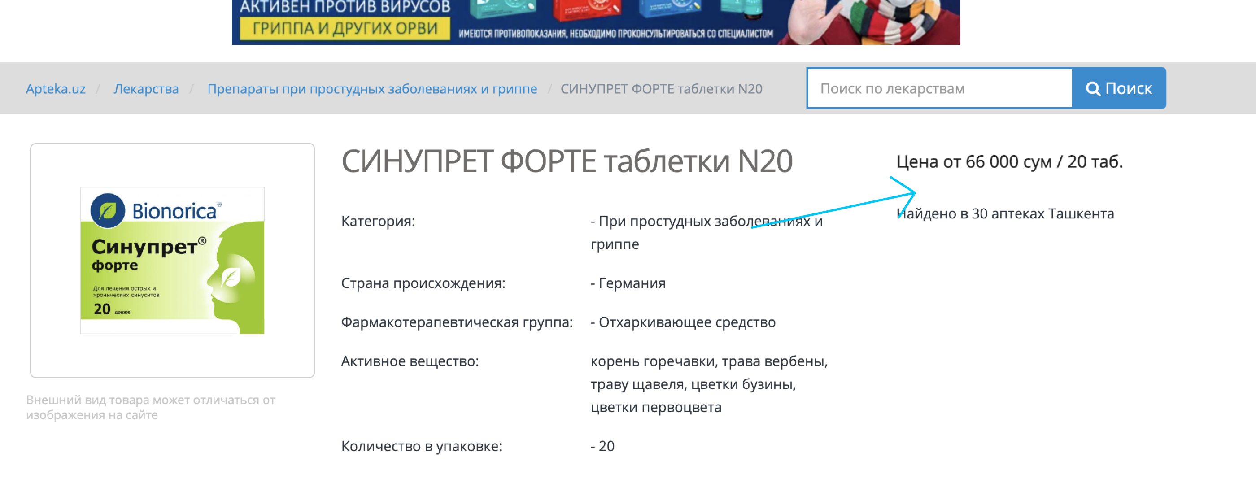The width and height of the screenshot is (1256, 479).
Task: Click the Поиск search button
Action: pyautogui.click(x=1119, y=88)
